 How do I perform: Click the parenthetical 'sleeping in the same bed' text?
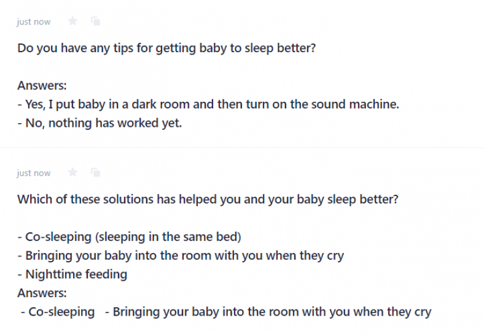click(168, 237)
